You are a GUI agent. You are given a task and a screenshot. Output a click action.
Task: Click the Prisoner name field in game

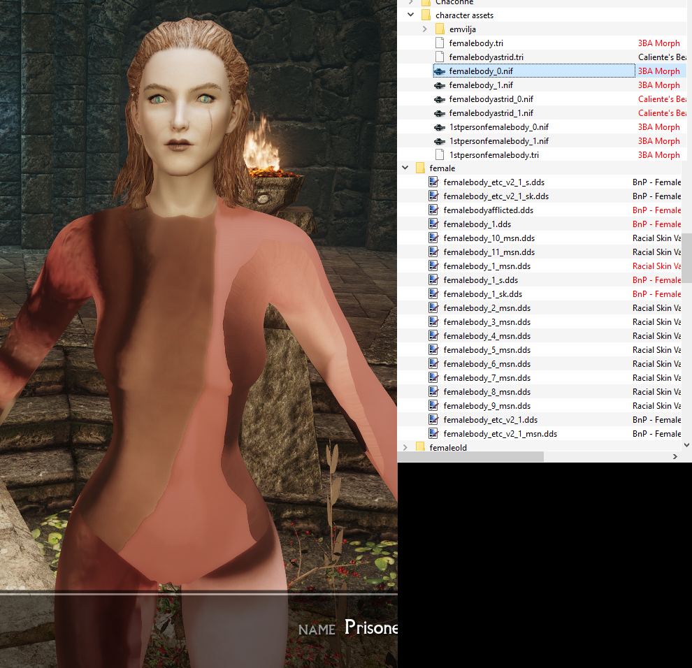pos(370,627)
